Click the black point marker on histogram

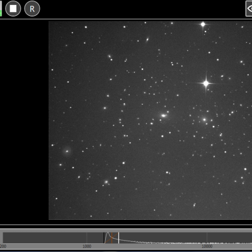tap(104, 238)
